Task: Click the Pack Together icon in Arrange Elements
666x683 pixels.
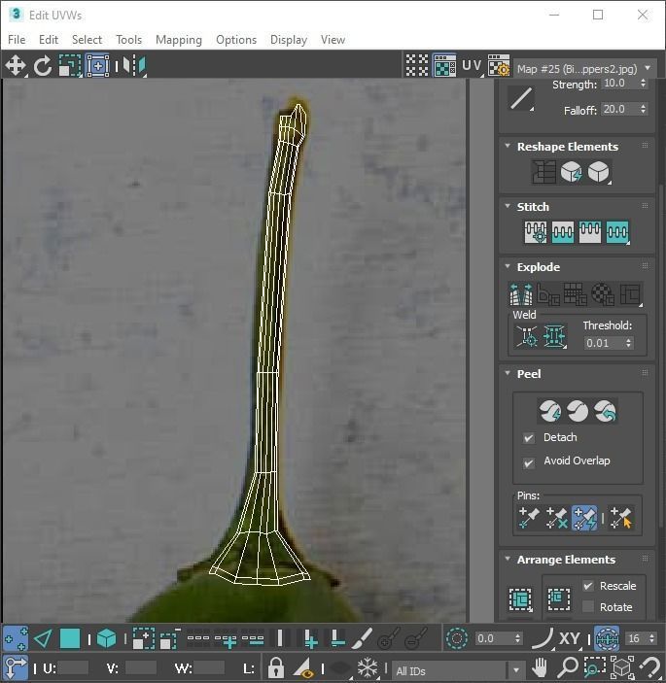Action: (x=559, y=599)
